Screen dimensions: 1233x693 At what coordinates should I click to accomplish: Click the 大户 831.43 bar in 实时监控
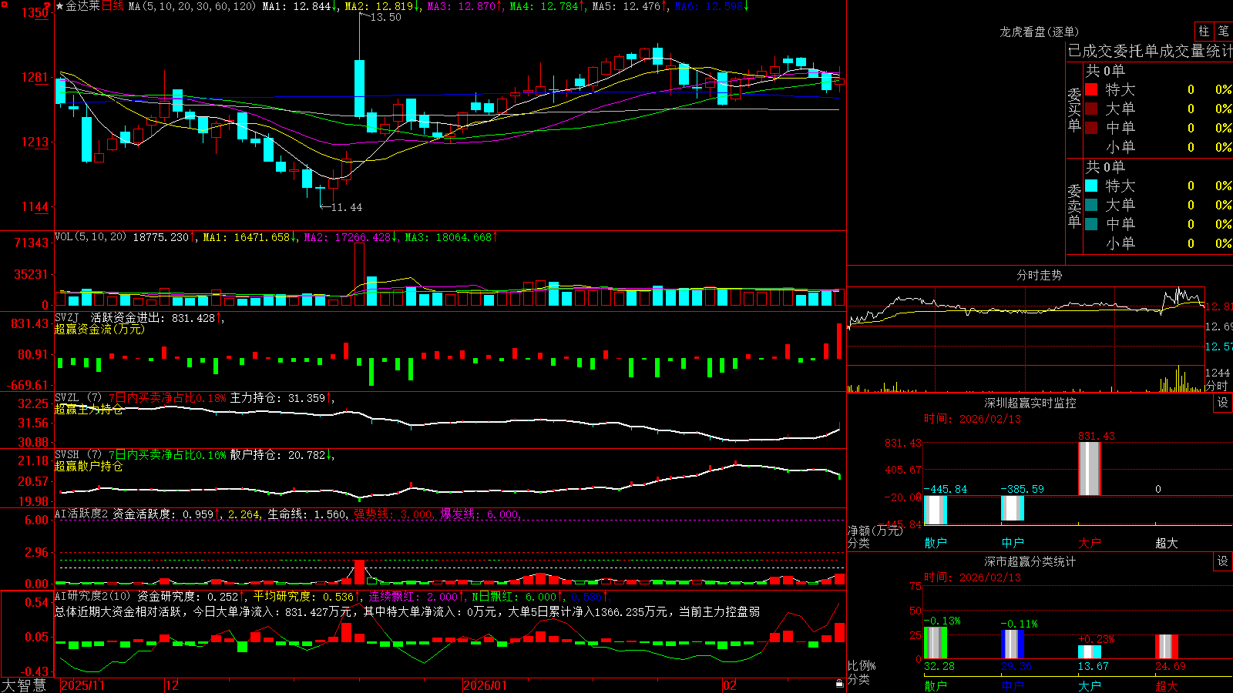(1090, 468)
